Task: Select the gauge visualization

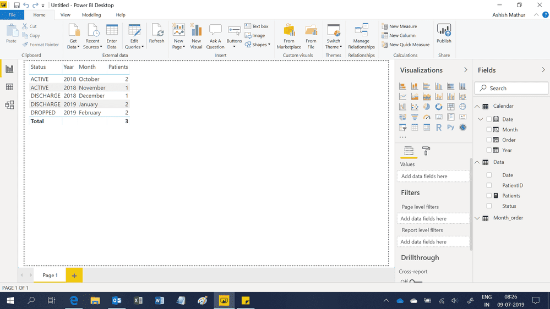Action: 427,117
